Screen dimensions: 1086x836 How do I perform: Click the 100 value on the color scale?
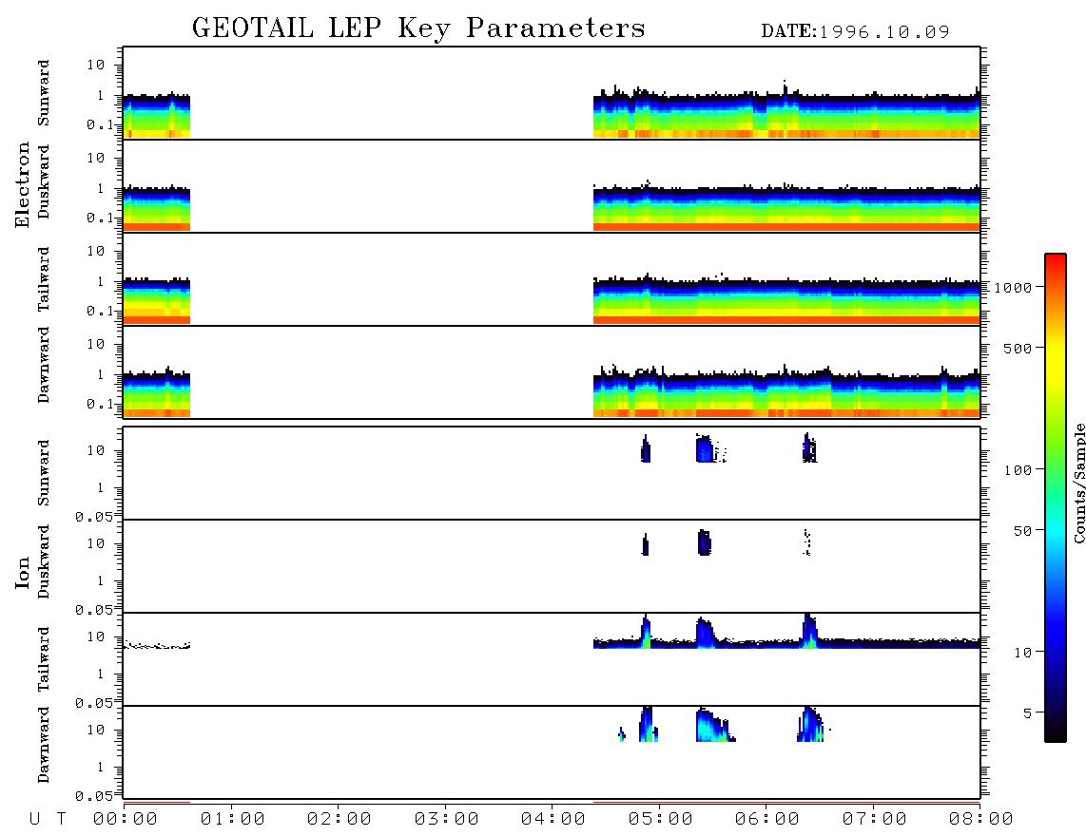[1018, 470]
